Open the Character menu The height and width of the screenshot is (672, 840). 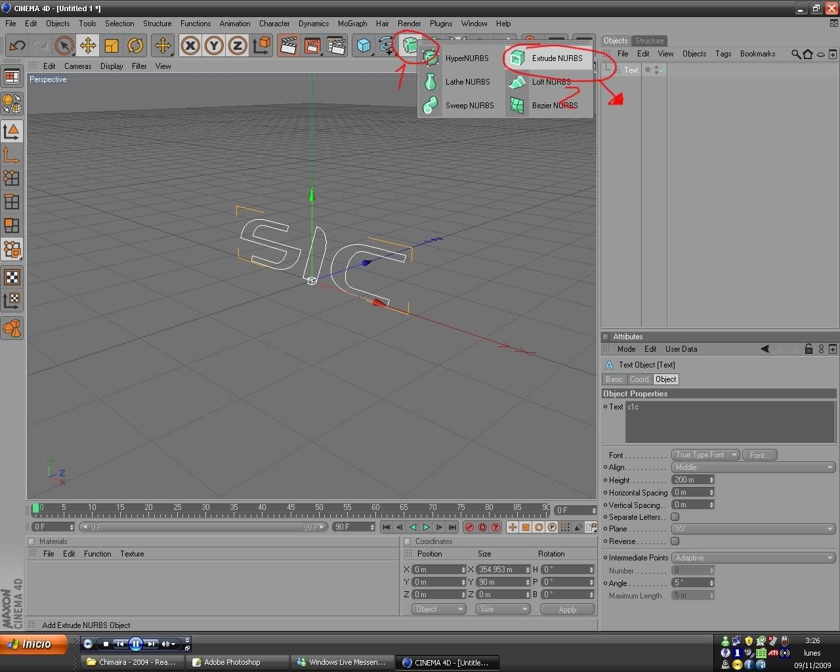coord(274,23)
